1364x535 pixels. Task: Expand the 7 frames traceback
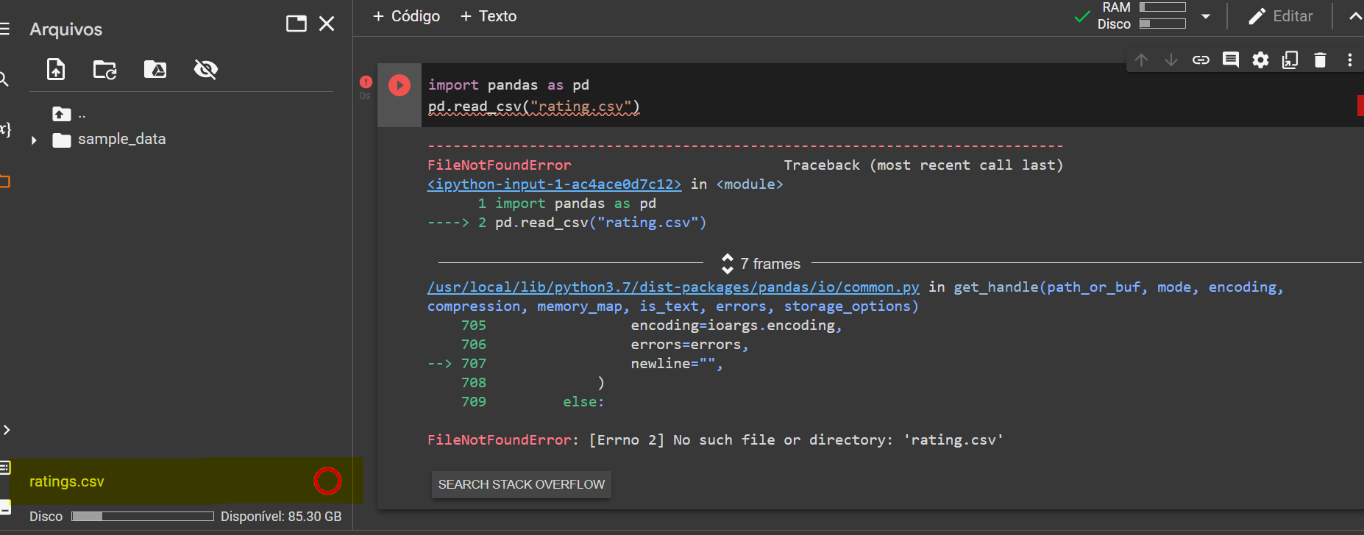761,263
